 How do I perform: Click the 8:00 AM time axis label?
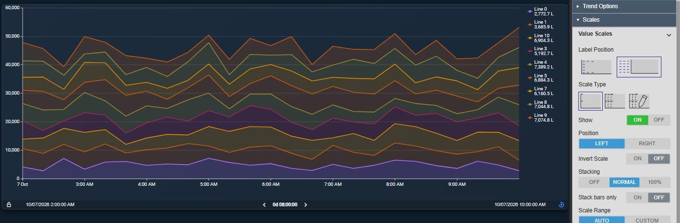[395, 184]
